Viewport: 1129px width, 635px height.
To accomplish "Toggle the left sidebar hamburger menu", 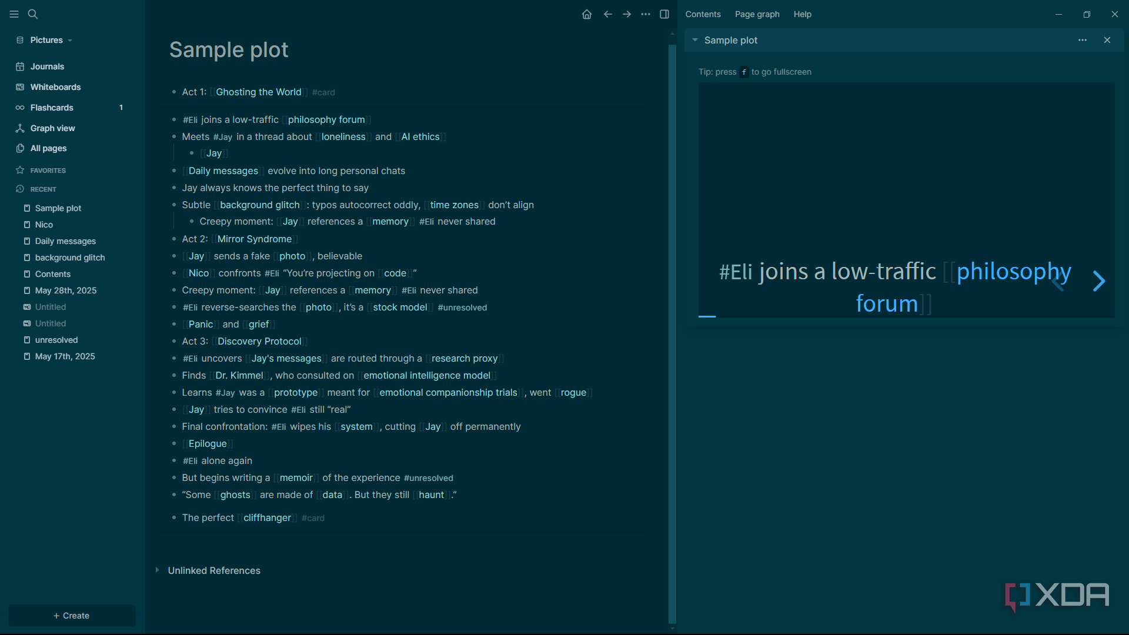I will [14, 14].
